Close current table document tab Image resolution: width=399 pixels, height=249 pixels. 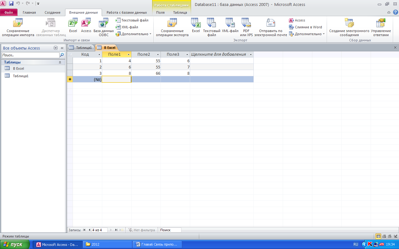pyautogui.click(x=395, y=48)
